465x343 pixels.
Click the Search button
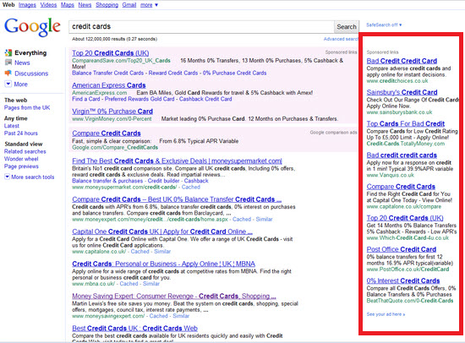tap(347, 27)
